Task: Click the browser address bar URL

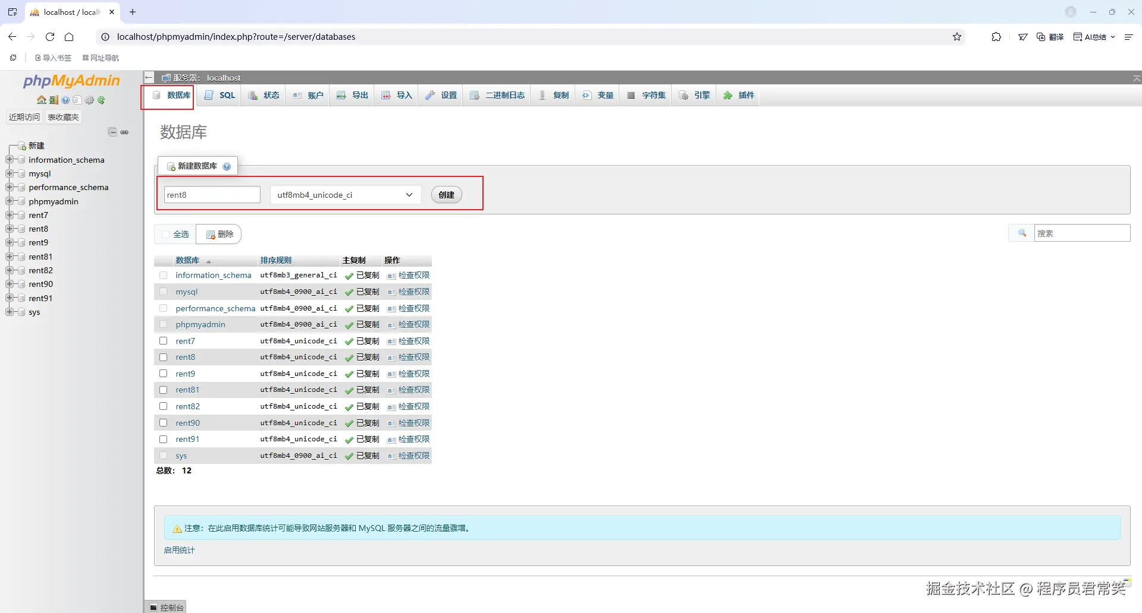Action: [236, 37]
